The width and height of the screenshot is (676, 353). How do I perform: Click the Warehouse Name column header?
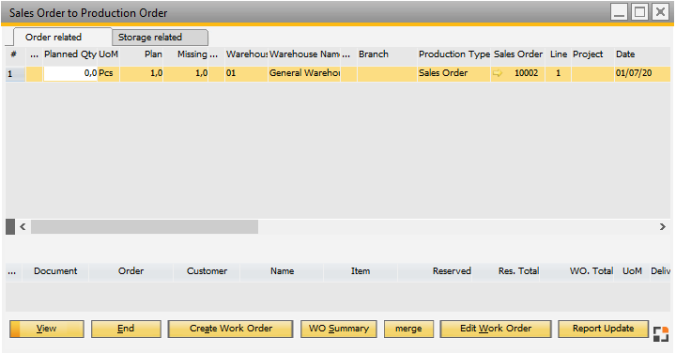click(304, 54)
